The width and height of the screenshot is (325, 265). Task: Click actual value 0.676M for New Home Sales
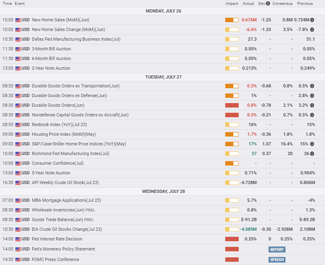[x=249, y=20]
